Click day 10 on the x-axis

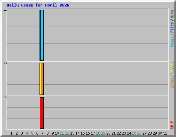point(57,133)
